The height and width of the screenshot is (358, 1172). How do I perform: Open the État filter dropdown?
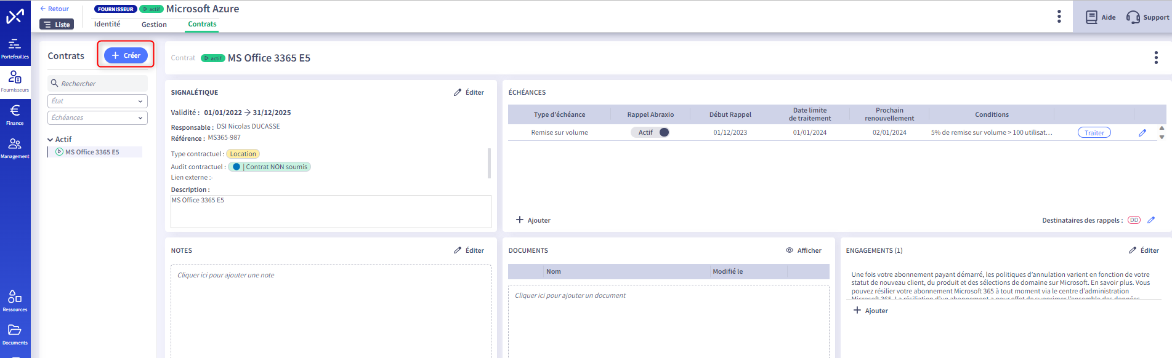[x=97, y=101]
